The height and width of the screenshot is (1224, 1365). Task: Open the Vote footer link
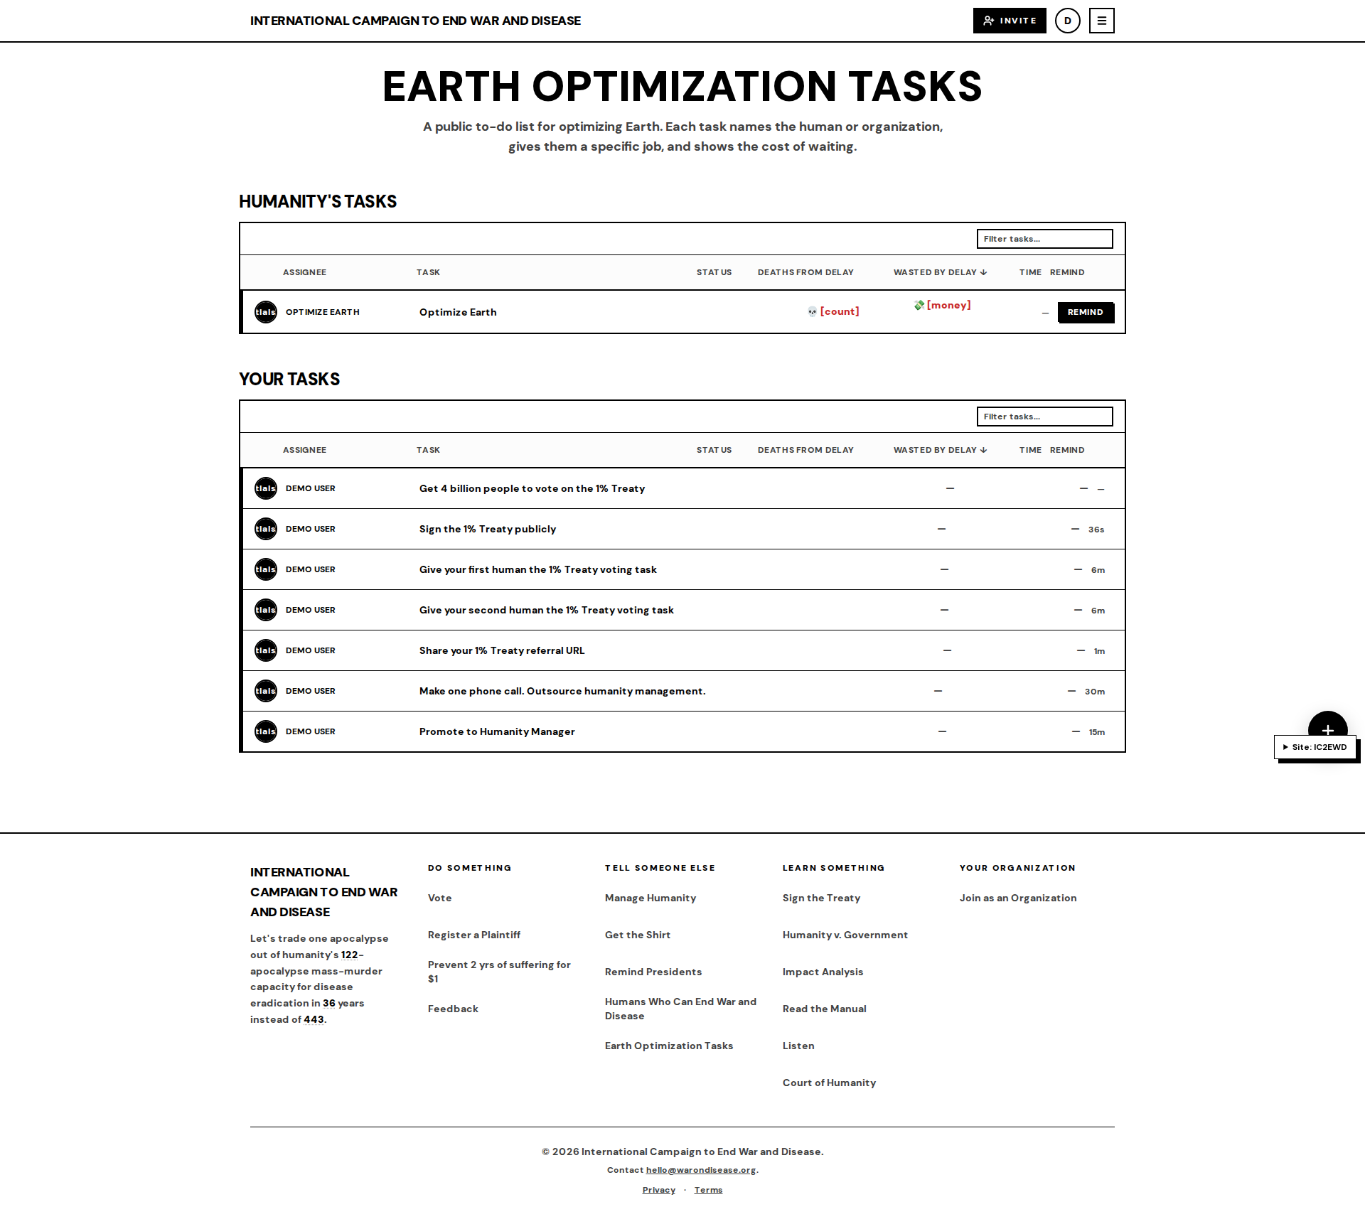[439, 898]
